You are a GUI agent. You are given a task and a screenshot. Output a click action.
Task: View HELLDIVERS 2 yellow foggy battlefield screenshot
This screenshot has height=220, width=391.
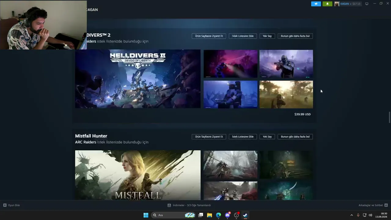click(x=286, y=94)
